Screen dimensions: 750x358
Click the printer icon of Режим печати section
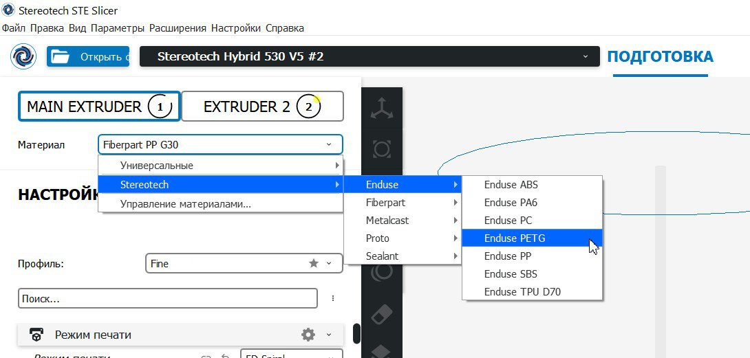tap(36, 335)
